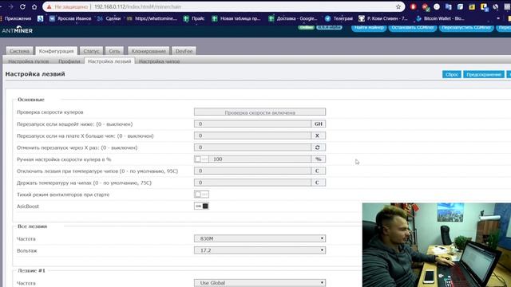This screenshot has width=511, height=287.
Task: Click the refresh icon beside cancel-restart field
Action: point(318,147)
